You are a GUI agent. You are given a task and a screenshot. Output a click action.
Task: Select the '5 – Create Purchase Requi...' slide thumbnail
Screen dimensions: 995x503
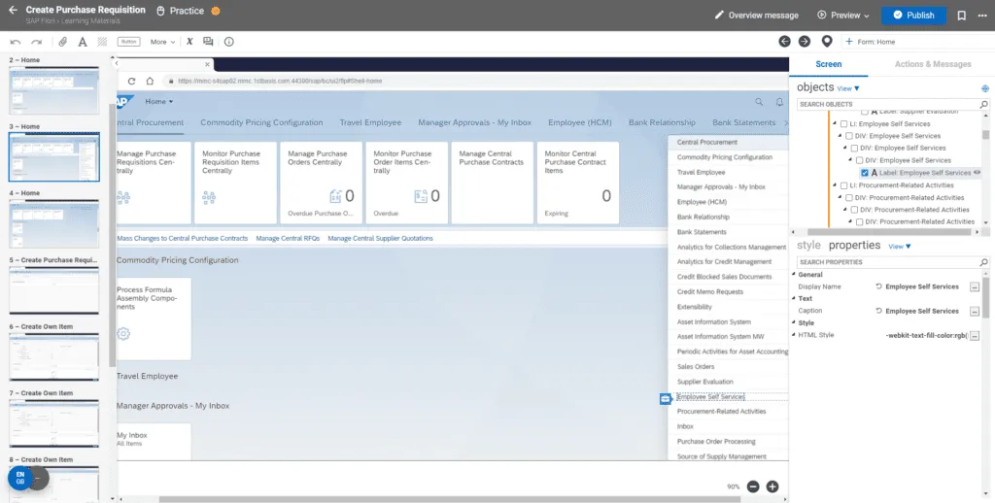[54, 288]
